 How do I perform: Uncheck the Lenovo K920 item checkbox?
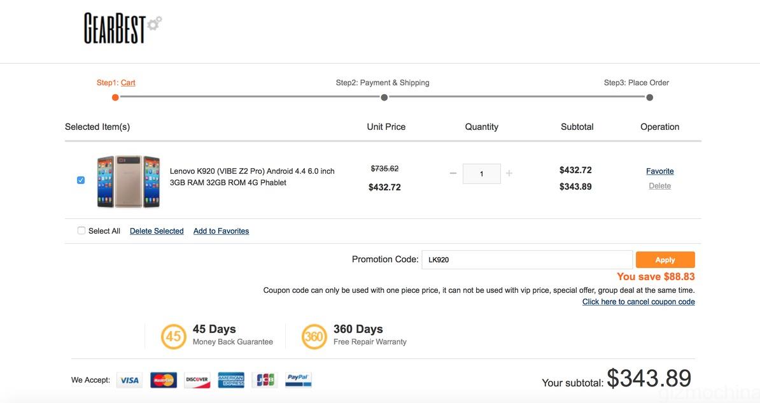[x=81, y=180]
